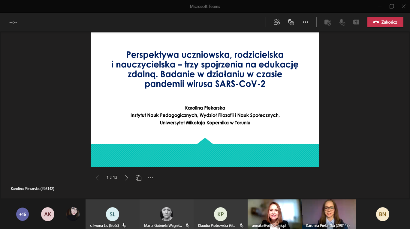Go to the previous slide
The height and width of the screenshot is (229, 410).
97,178
